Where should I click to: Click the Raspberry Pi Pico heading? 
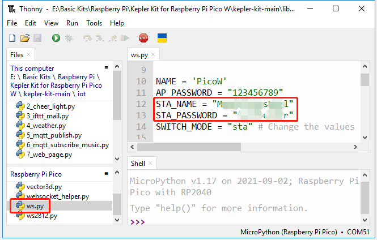tap(36, 174)
